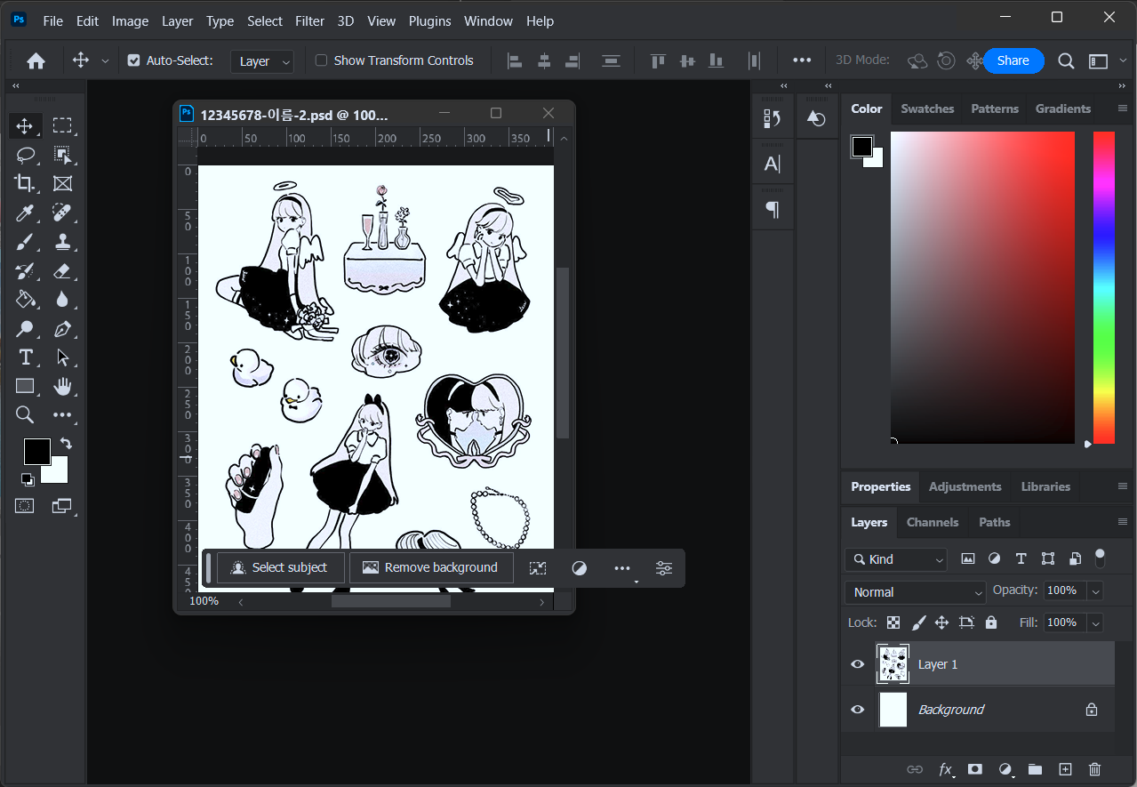Screen dimensions: 1137x787
Task: Select the Zoom tool
Action: [25, 414]
